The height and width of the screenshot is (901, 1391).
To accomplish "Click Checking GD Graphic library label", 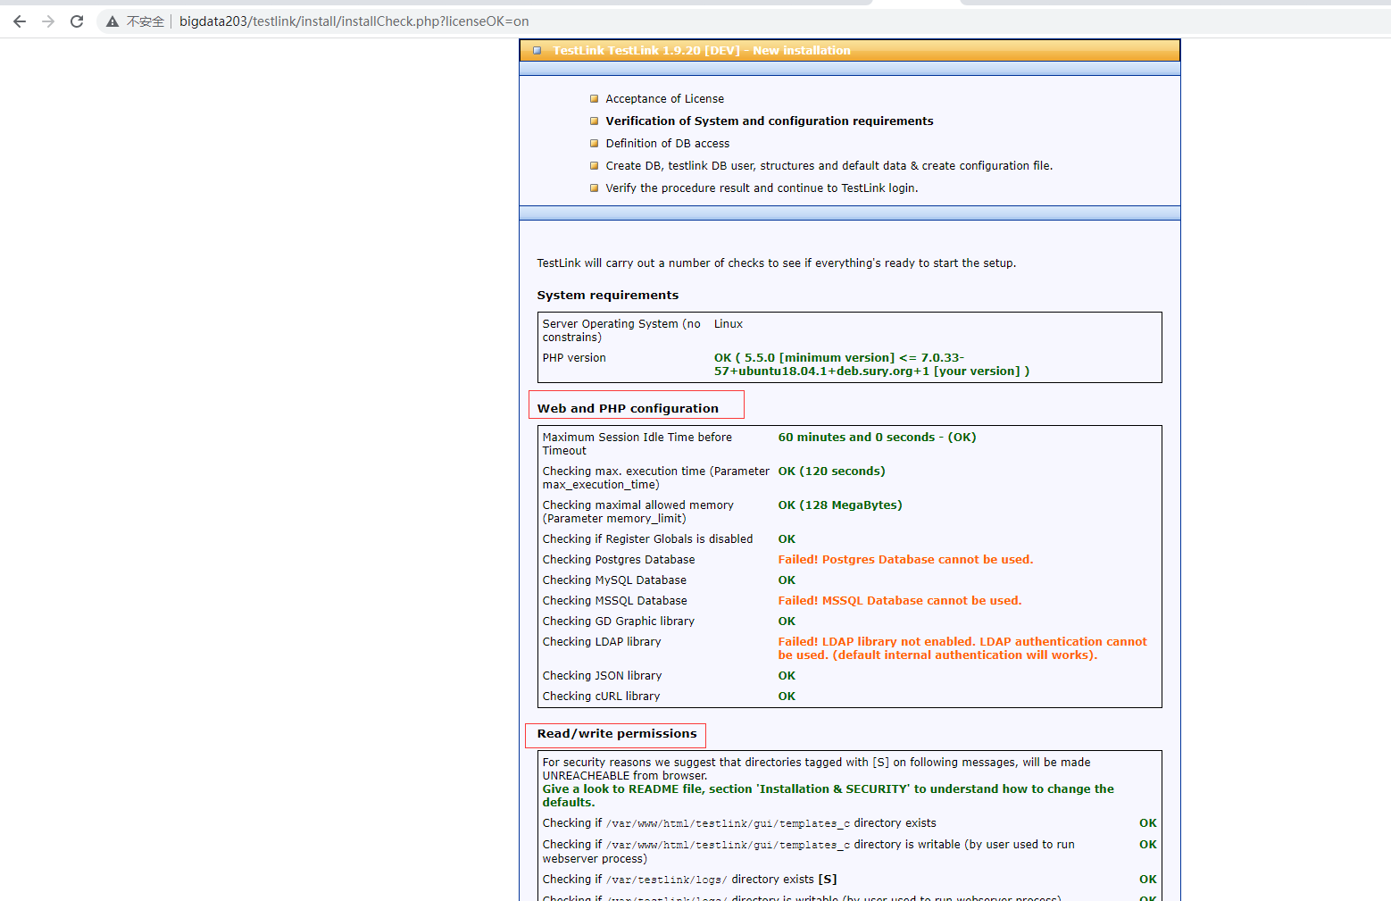I will pos(619,622).
